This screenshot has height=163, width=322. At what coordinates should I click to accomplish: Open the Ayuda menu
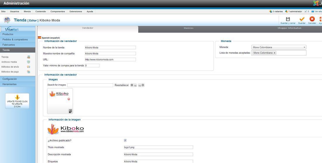point(90,11)
